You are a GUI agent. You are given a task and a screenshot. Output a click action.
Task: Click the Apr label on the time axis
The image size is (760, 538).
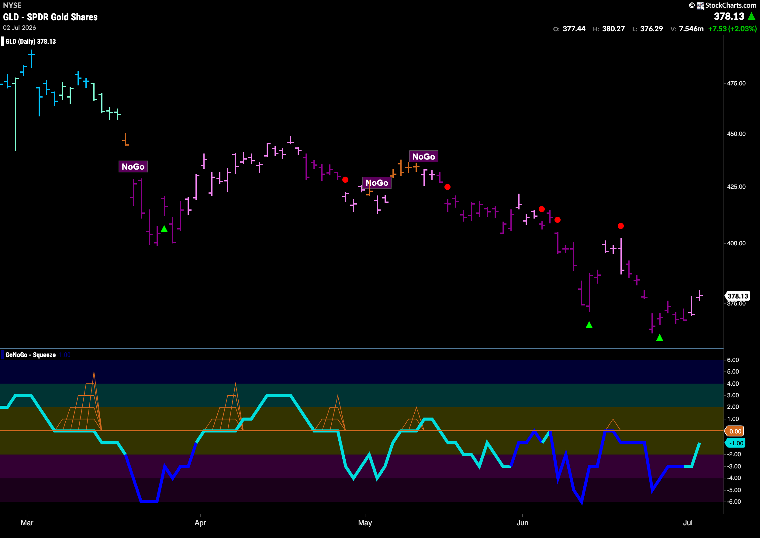click(200, 523)
